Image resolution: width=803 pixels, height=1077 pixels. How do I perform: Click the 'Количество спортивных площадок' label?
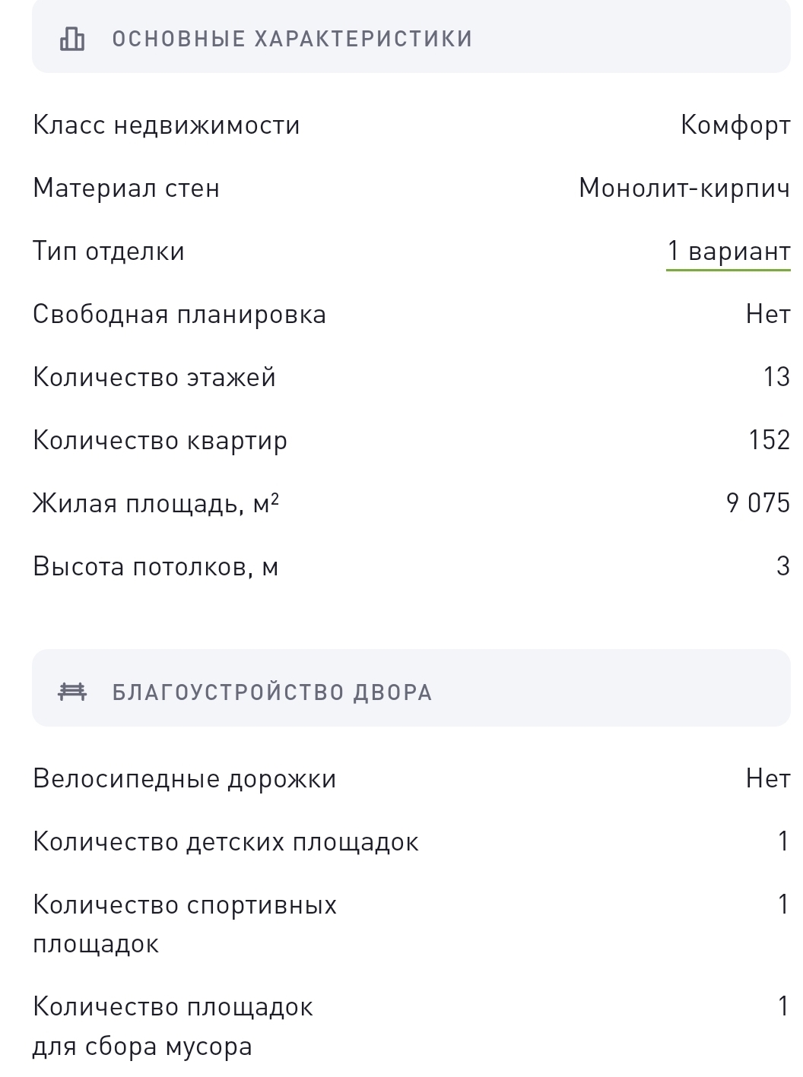185,925
